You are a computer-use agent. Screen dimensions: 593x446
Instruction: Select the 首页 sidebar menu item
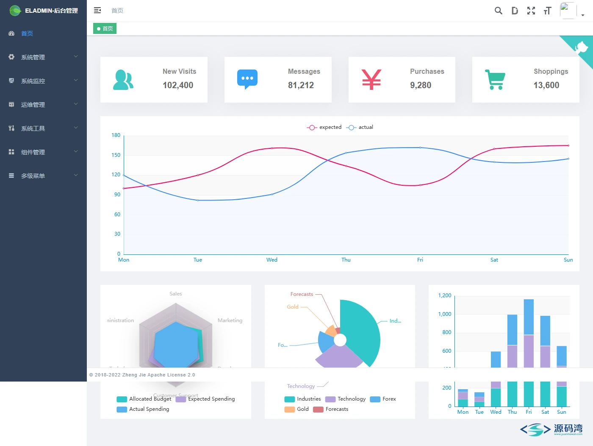click(x=43, y=33)
